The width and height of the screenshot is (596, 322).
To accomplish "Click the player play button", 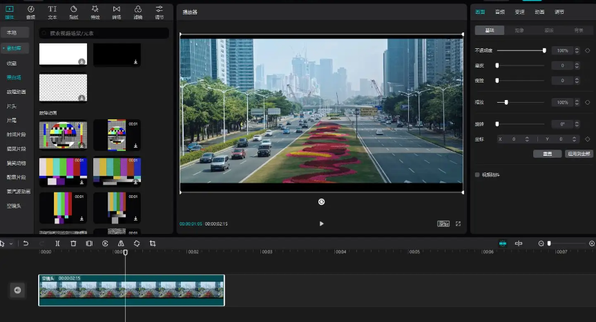I will 322,224.
